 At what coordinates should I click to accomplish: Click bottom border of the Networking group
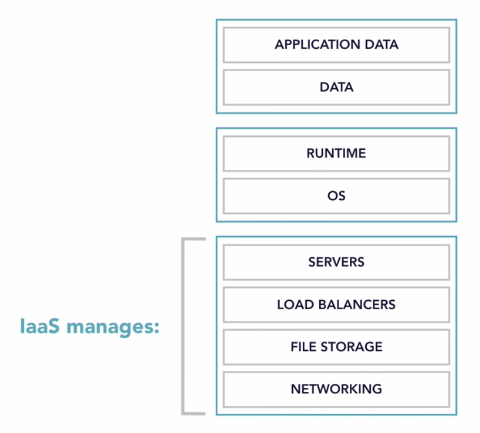pos(336,414)
